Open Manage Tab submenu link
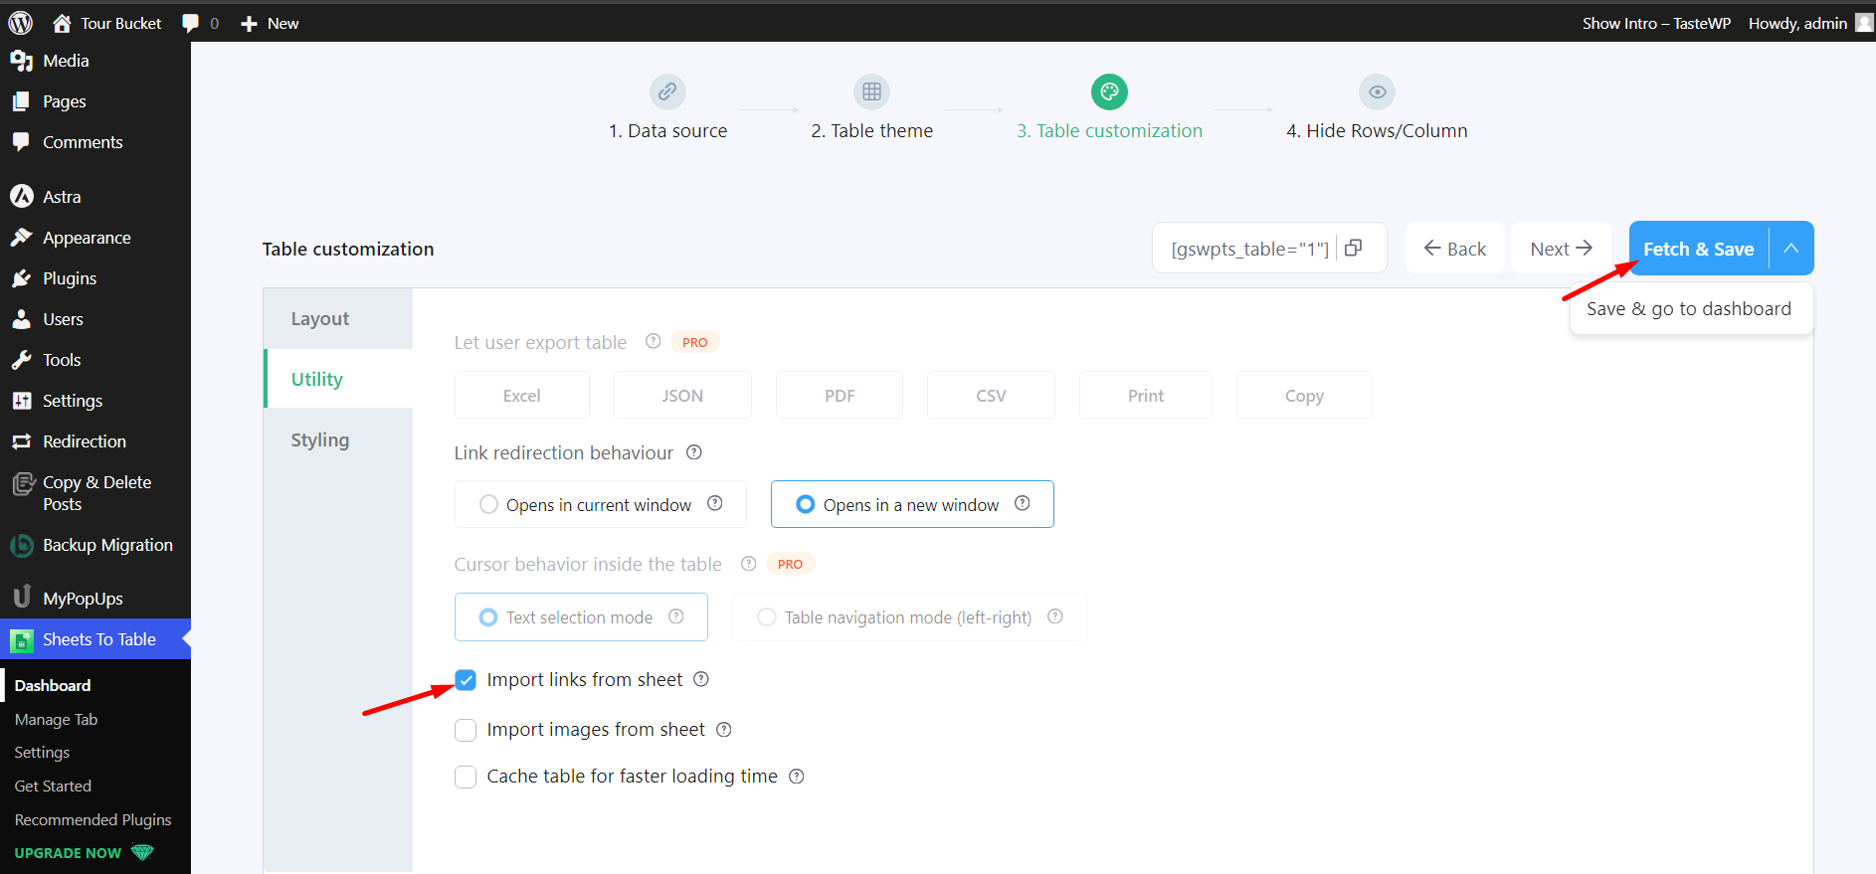Screen dimensions: 1876x874 pos(56,719)
